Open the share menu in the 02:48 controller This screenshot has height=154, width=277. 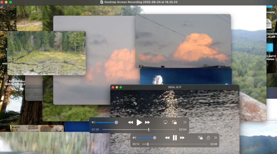208,137
